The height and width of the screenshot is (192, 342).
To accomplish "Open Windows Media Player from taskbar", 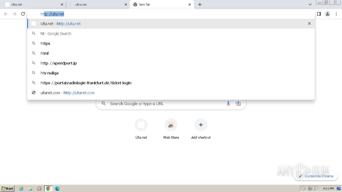I will tap(39, 189).
